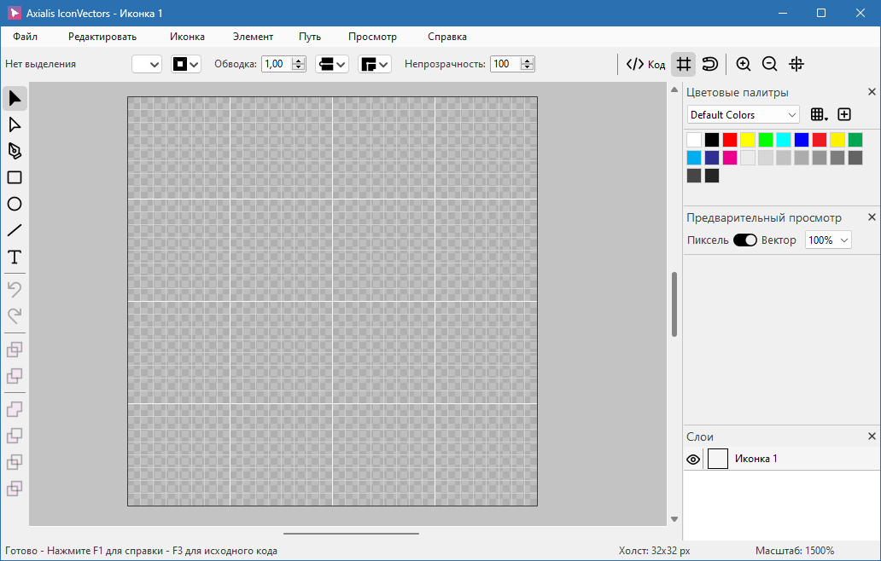
Task: Open the SVG code view
Action: [x=645, y=64]
